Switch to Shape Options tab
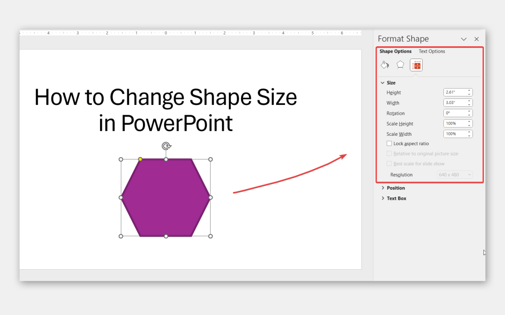Screen dimensions: 505x315 [395, 51]
